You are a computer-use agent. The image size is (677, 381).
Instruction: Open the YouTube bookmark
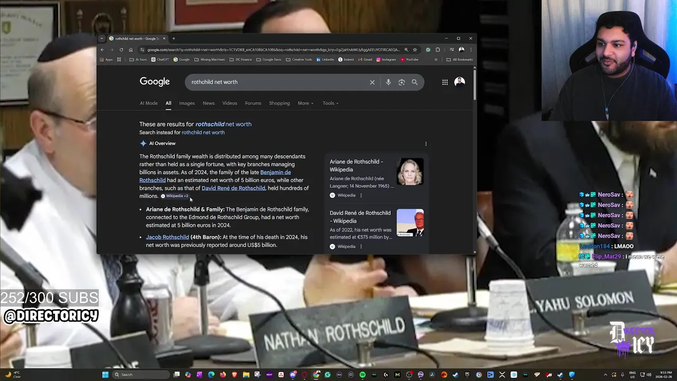[409, 60]
